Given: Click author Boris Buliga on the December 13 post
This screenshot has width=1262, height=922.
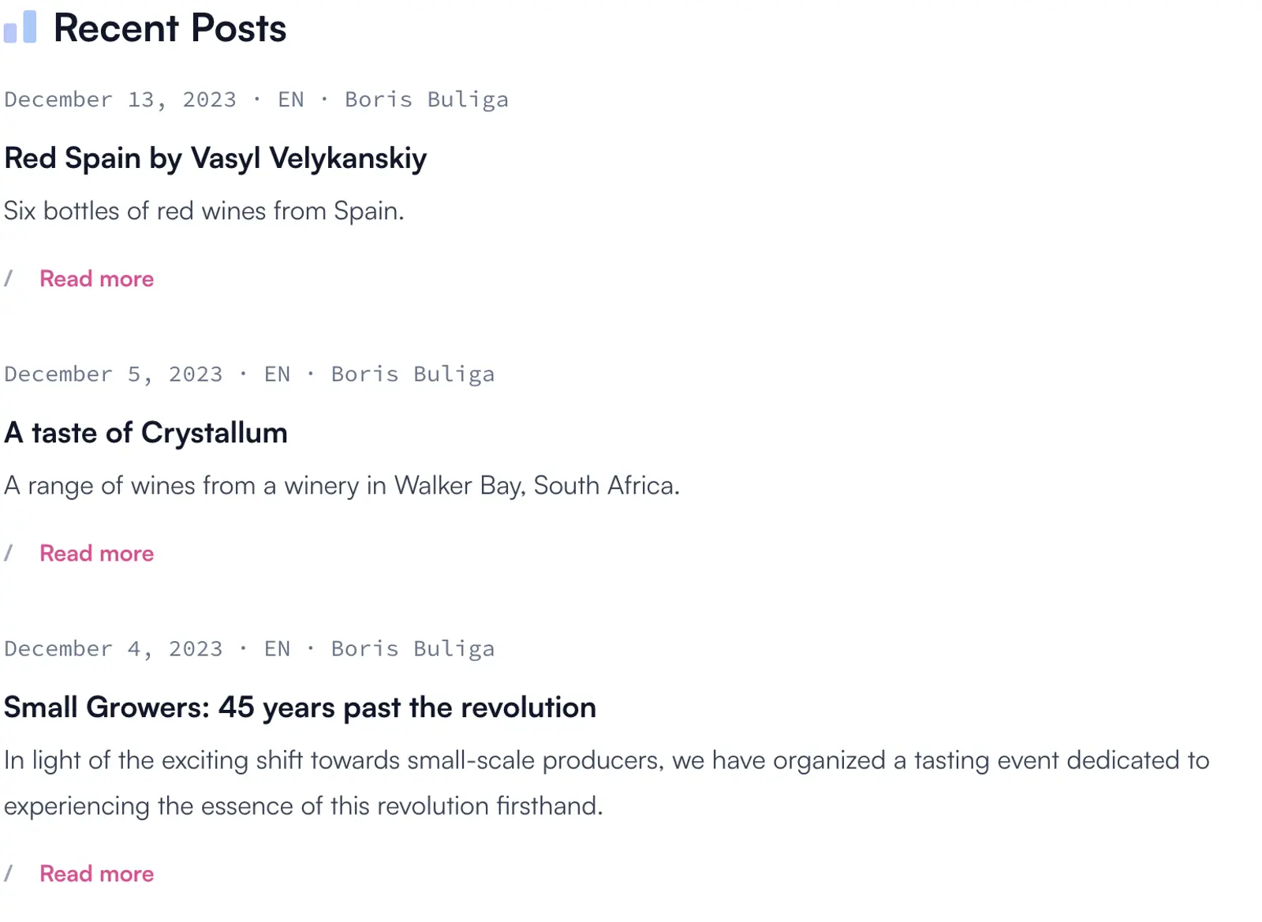Looking at the screenshot, I should [426, 99].
